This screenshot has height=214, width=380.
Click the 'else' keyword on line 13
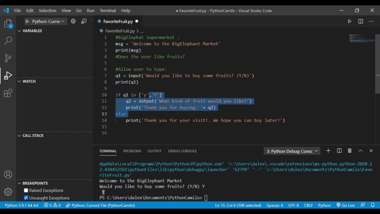point(121,114)
